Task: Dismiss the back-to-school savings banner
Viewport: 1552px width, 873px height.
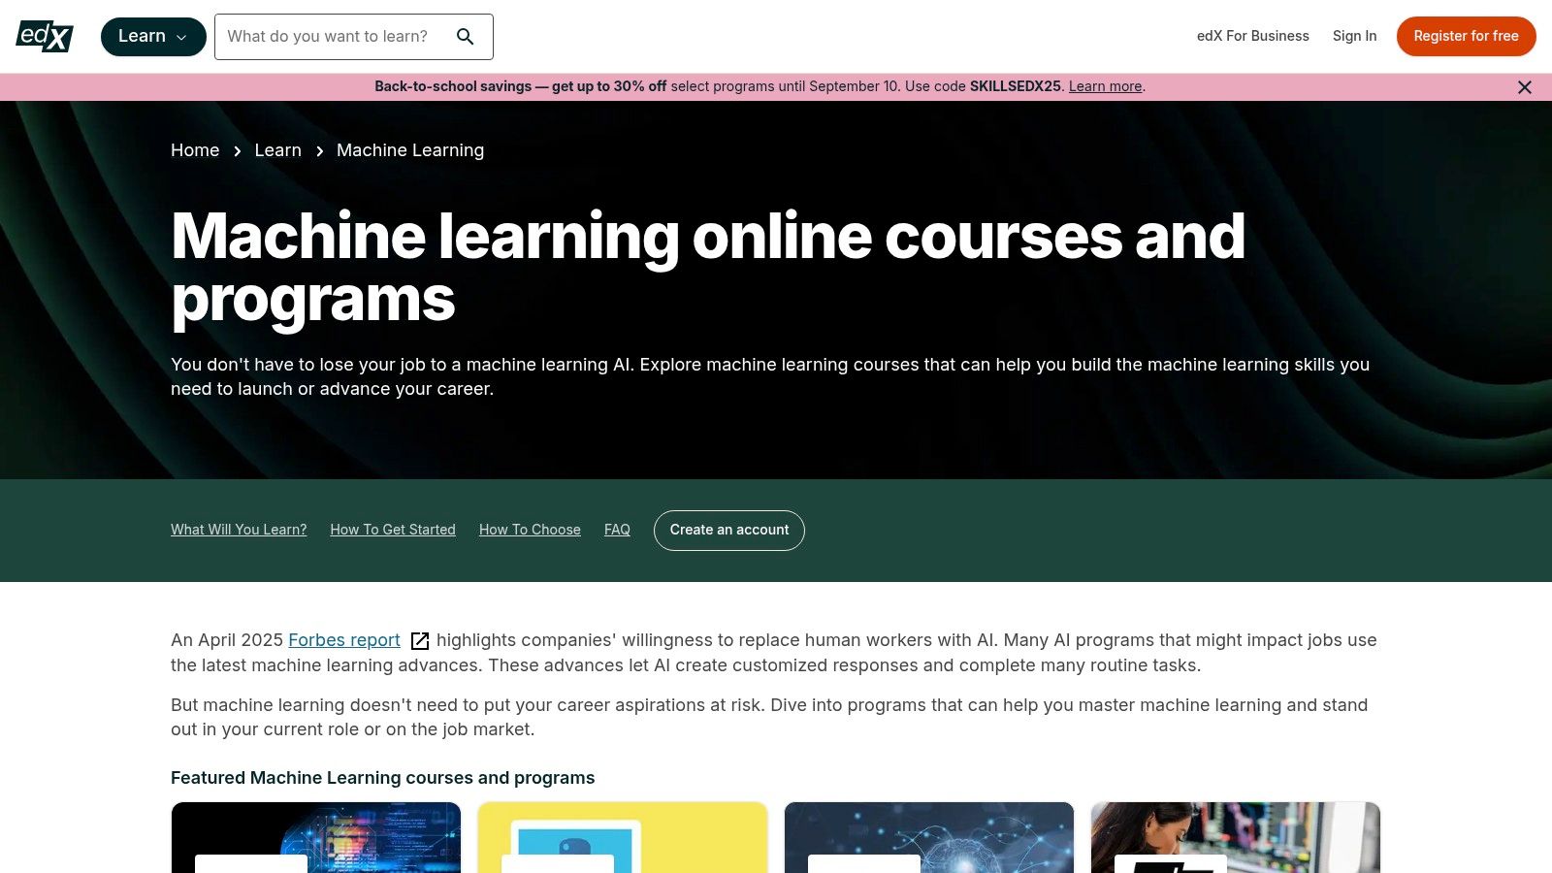Action: [1524, 86]
